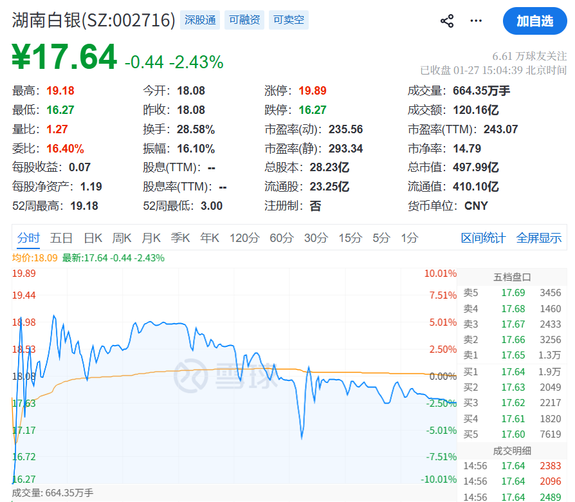Switch to the 15分 15-minute chart
Image resolution: width=575 pixels, height=502 pixels.
[349, 237]
